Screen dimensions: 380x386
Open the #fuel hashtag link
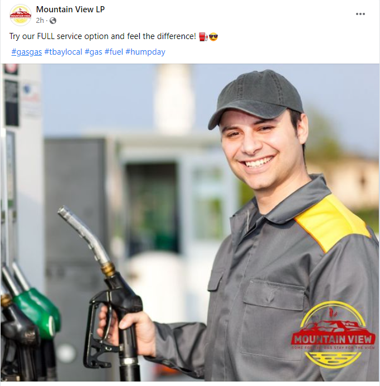coord(114,52)
